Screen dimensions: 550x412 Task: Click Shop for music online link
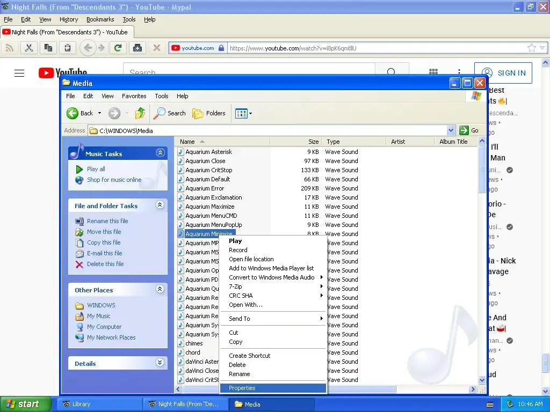(x=114, y=180)
